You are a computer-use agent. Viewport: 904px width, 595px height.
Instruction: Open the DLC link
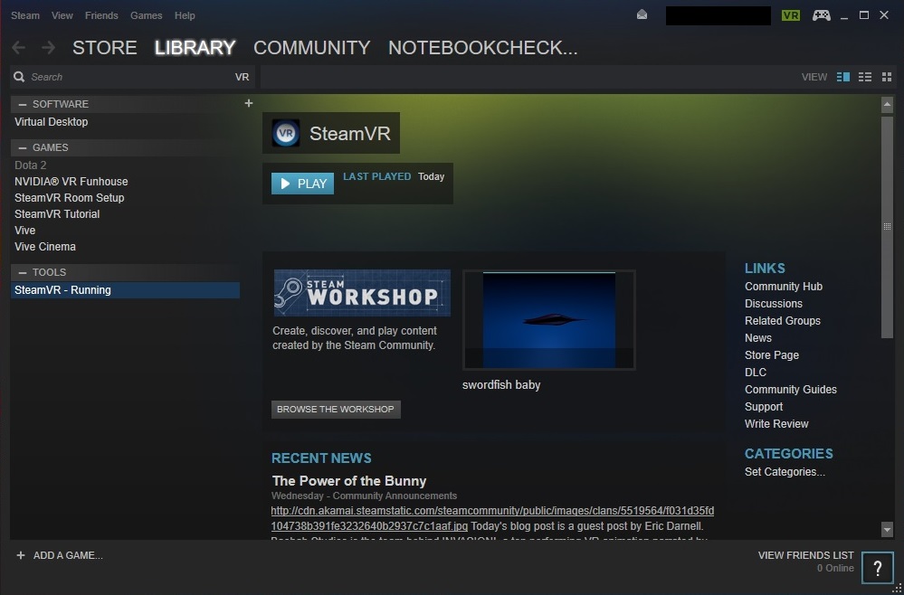756,372
